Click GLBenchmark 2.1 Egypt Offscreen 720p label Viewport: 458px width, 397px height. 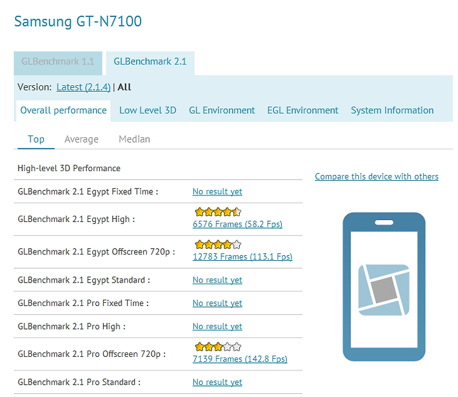click(x=97, y=251)
